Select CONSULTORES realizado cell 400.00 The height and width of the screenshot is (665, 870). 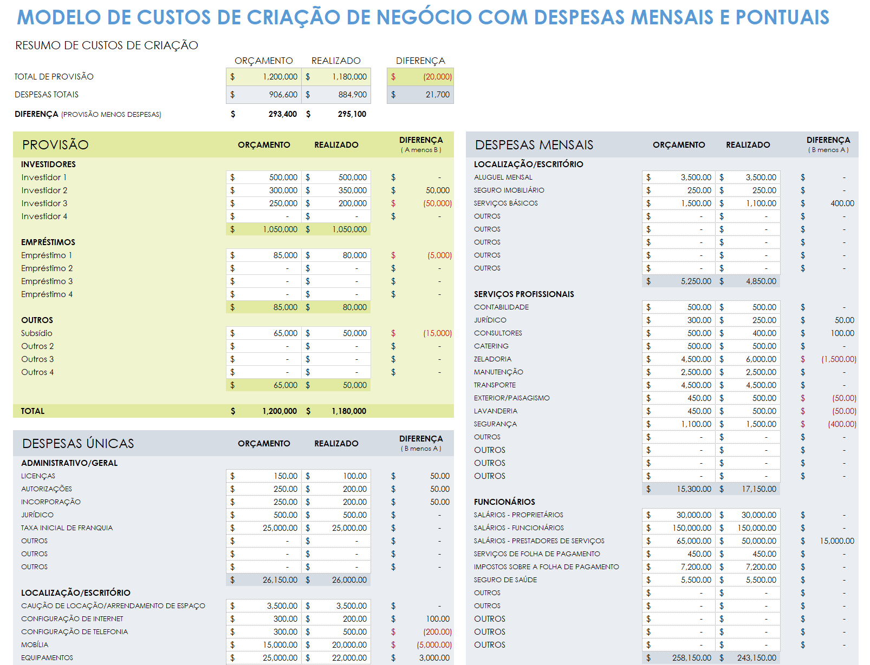pyautogui.click(x=748, y=333)
